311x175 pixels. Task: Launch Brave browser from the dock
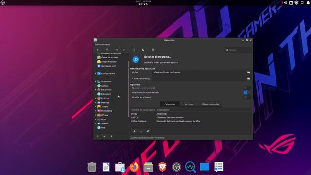[162, 167]
